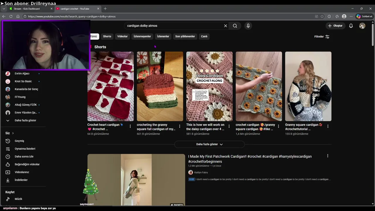Screen dimensions: 375x211
Task: Open options for crochet cardigan granny square short
Action: [279, 126]
